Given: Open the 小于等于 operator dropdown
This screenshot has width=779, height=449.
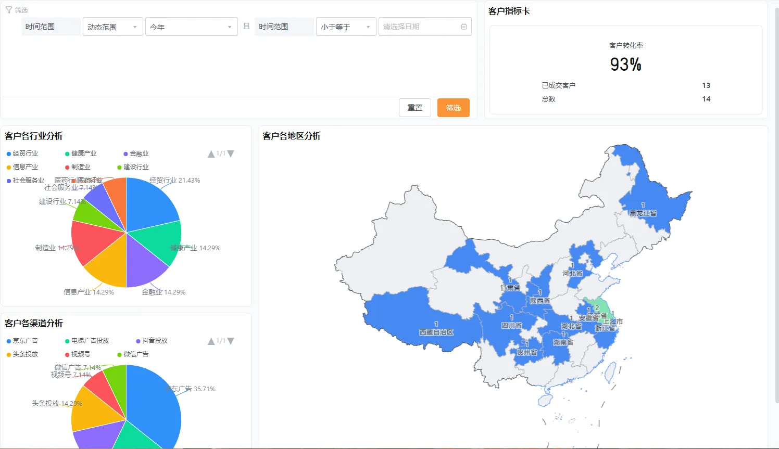Looking at the screenshot, I should (346, 26).
